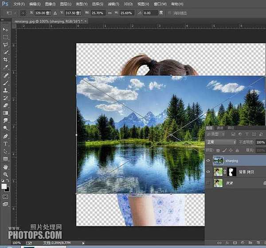This screenshot has width=266, height=248.
Task: Hide the 背景 拷贝 layer
Action: (x=209, y=172)
